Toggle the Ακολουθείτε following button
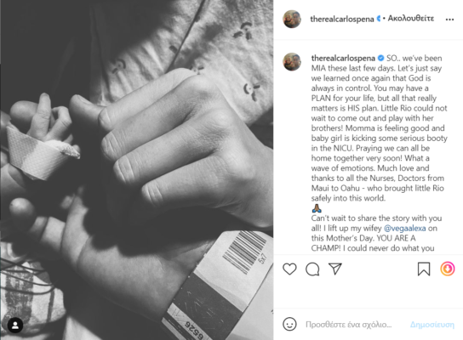Screen dimensions: 463x340 pos(411,19)
